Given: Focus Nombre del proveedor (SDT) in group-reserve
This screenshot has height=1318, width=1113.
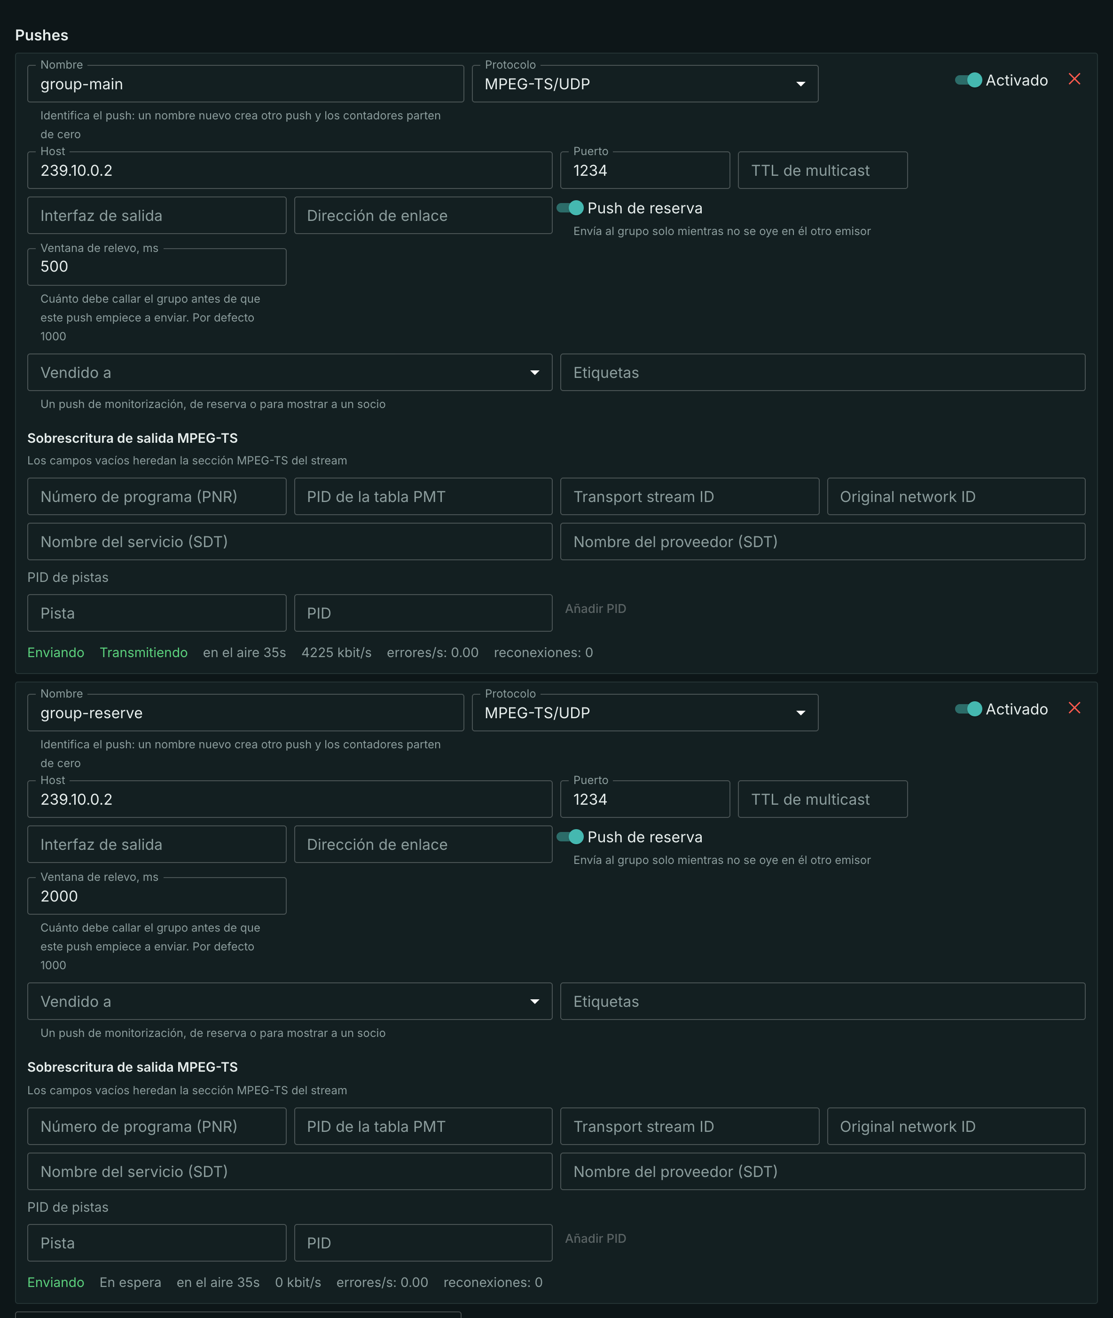Looking at the screenshot, I should pos(823,1172).
